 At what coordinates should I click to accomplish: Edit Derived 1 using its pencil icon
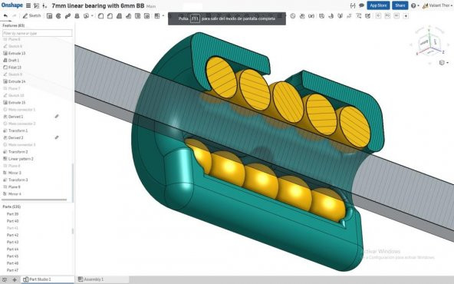click(x=57, y=116)
